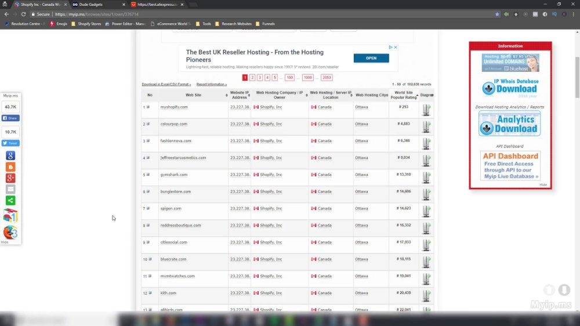Image resolution: width=580 pixels, height=326 pixels.
Task: Reload the page in browser
Action: click(x=23, y=14)
